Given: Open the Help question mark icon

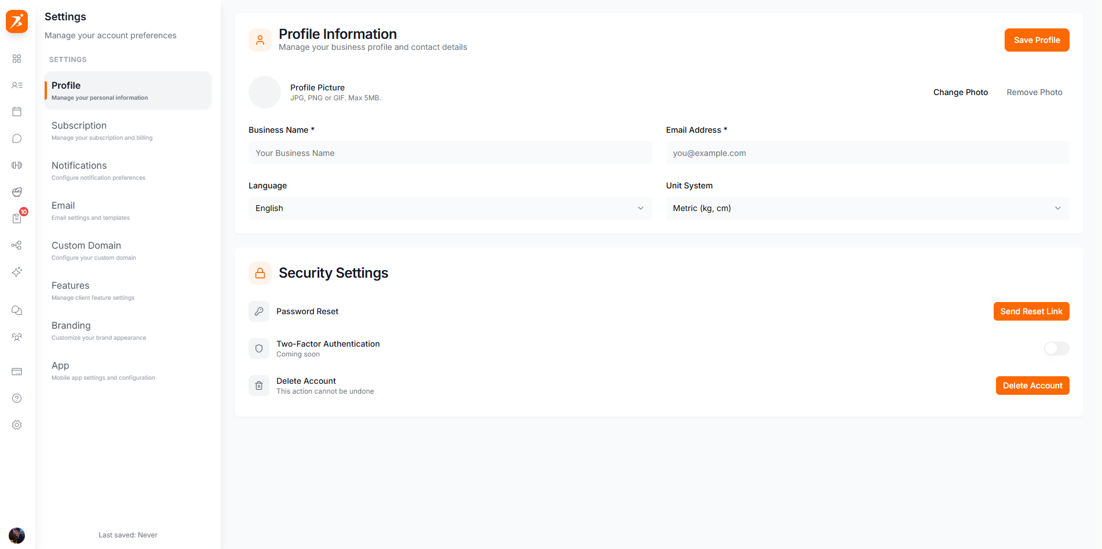Looking at the screenshot, I should [x=17, y=398].
